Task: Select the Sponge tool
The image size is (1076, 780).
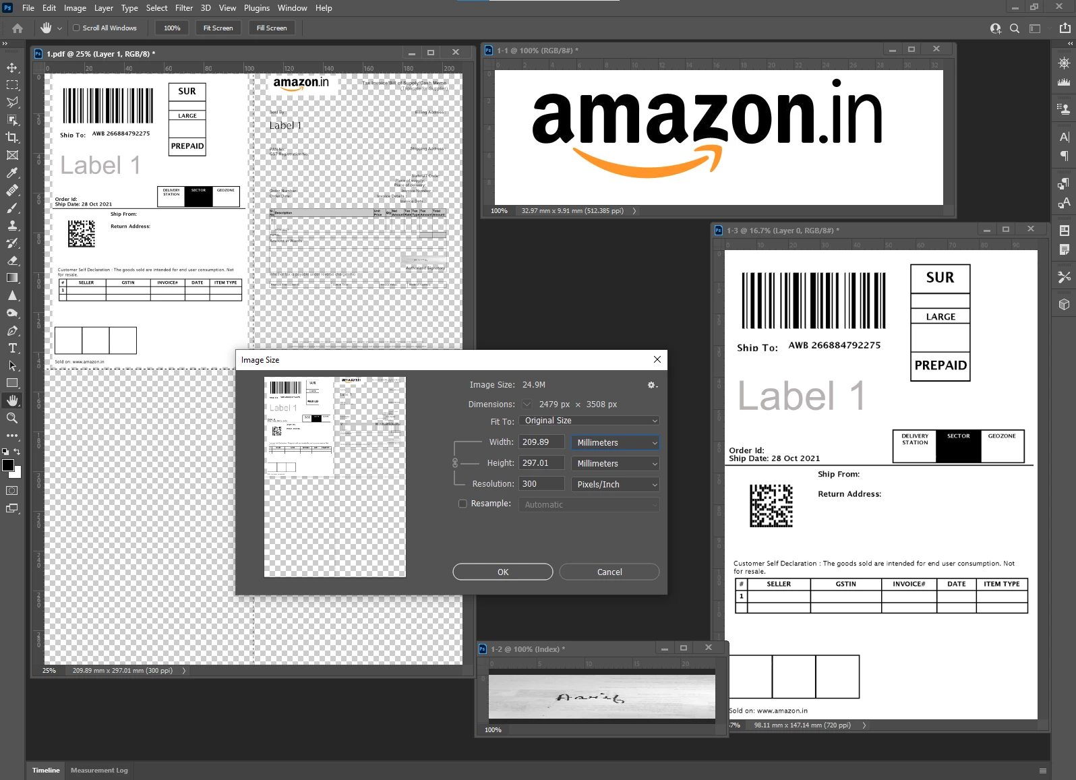Action: pos(12,313)
